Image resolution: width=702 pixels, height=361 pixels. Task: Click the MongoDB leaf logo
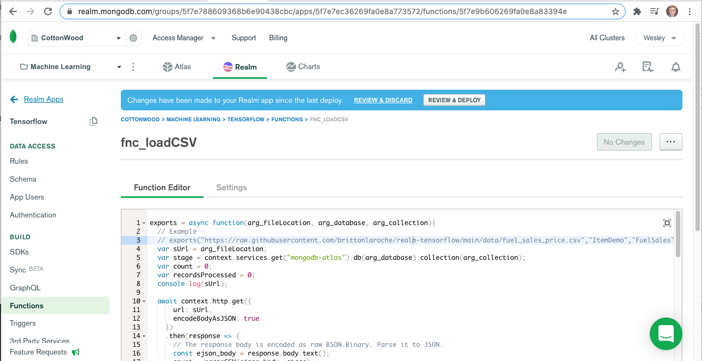click(14, 38)
